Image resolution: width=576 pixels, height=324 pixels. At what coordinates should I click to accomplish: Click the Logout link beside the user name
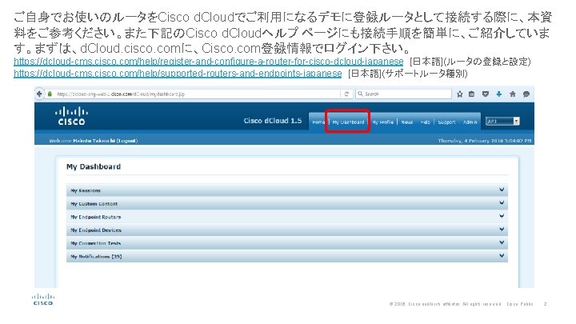(x=126, y=141)
